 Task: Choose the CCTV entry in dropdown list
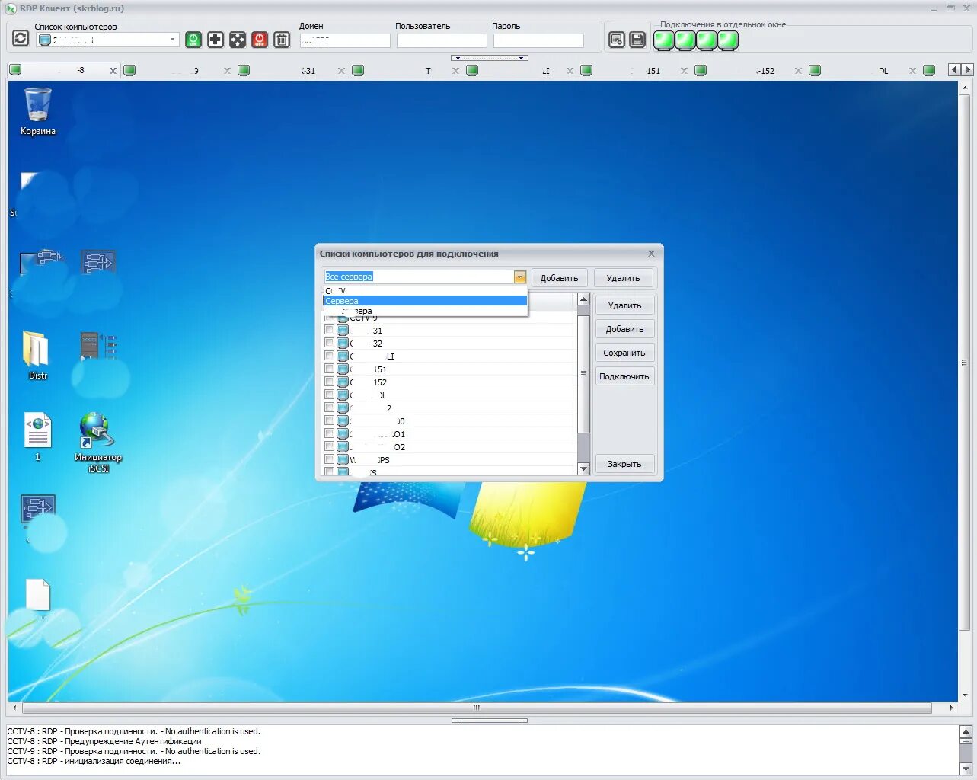point(425,291)
